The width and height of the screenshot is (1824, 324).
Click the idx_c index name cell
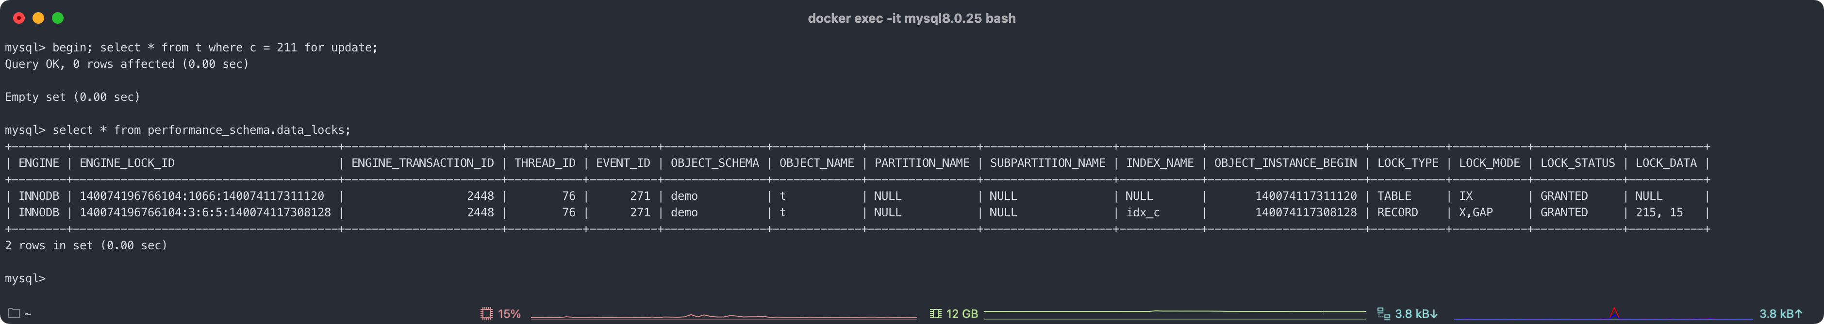pos(1143,212)
